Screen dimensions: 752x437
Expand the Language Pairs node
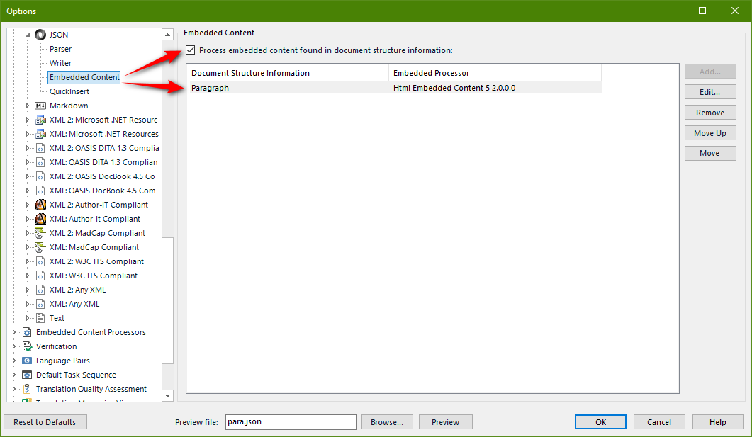(x=14, y=361)
